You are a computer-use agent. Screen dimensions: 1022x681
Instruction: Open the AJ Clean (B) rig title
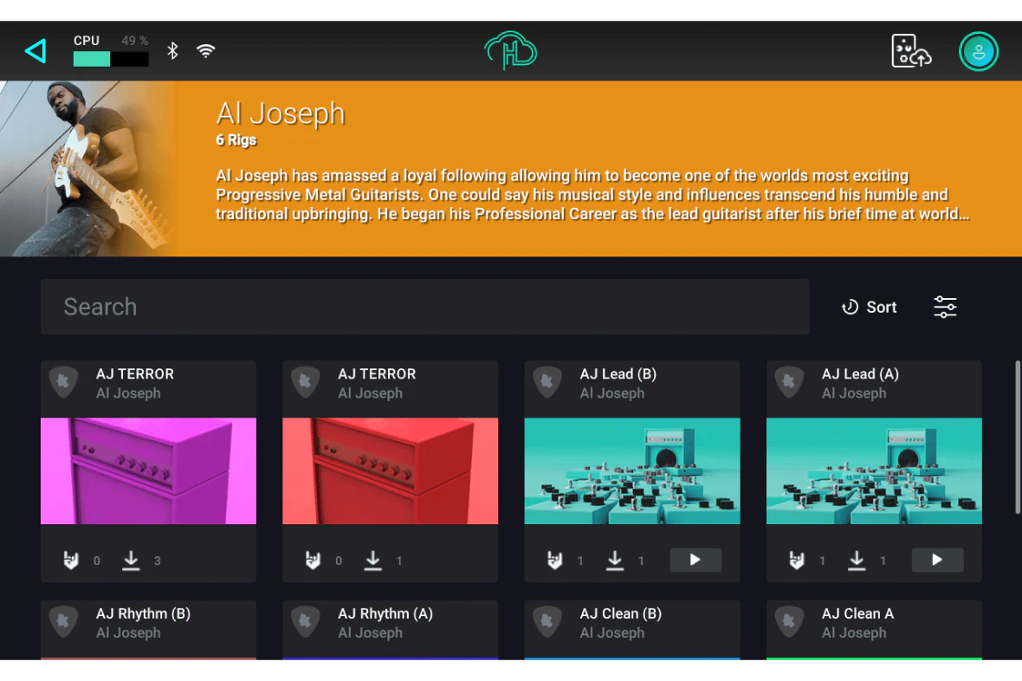pos(620,613)
